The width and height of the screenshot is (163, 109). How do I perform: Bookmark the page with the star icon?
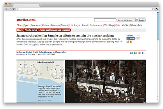point(153,9)
